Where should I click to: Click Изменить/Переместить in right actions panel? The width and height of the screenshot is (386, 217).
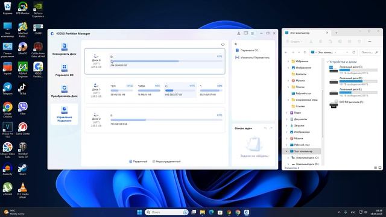252,58
